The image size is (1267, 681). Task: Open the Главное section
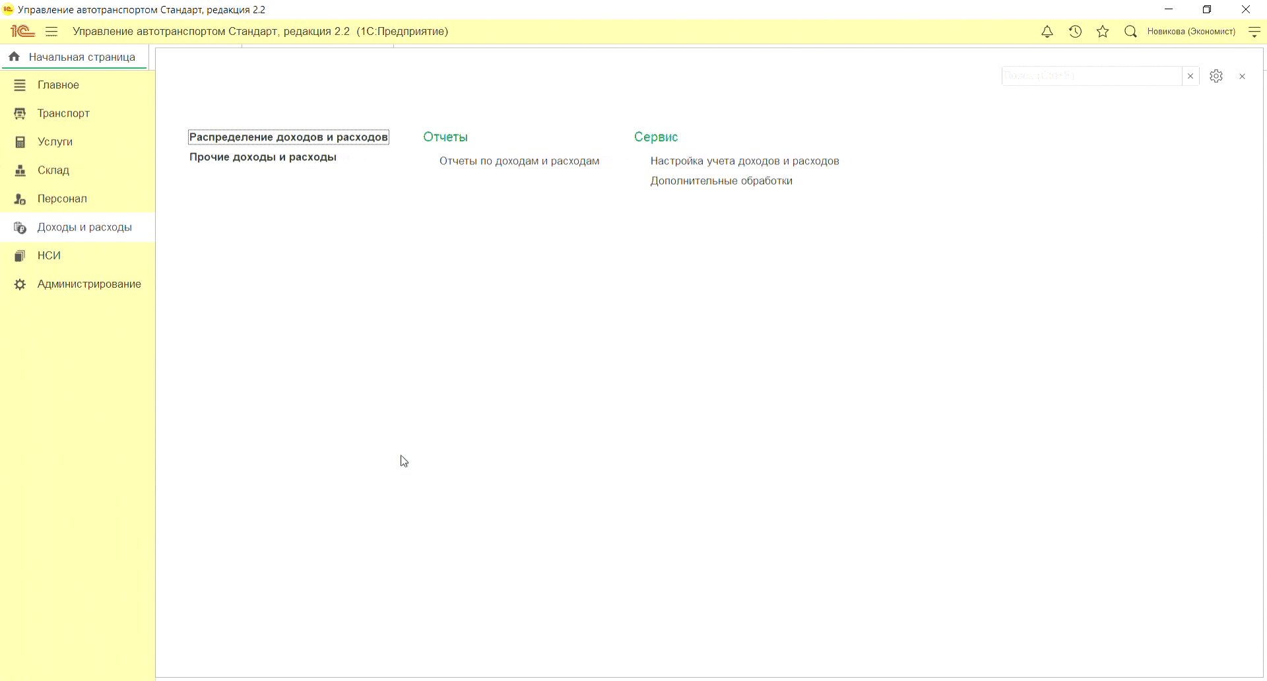click(77, 85)
